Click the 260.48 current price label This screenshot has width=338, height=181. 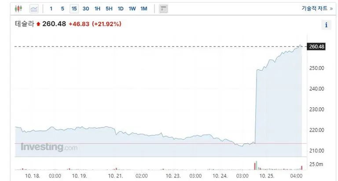[x=317, y=46]
